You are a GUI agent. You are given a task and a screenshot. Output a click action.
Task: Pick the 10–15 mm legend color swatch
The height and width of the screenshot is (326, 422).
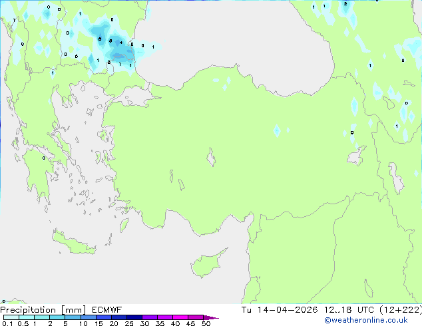click(88, 317)
